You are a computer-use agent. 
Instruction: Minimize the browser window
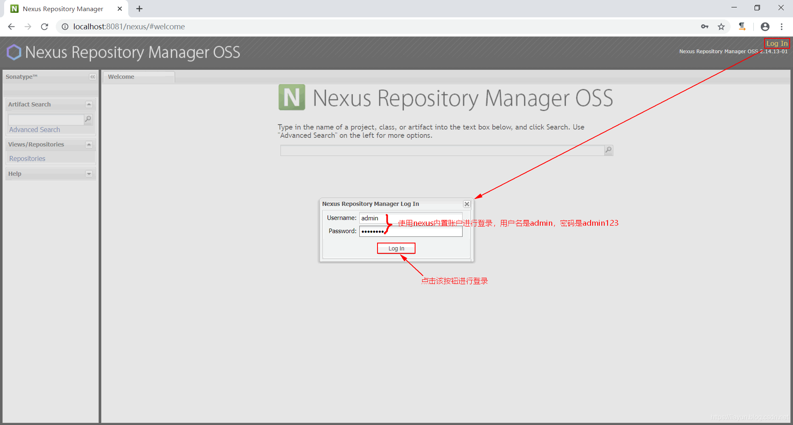pos(734,8)
